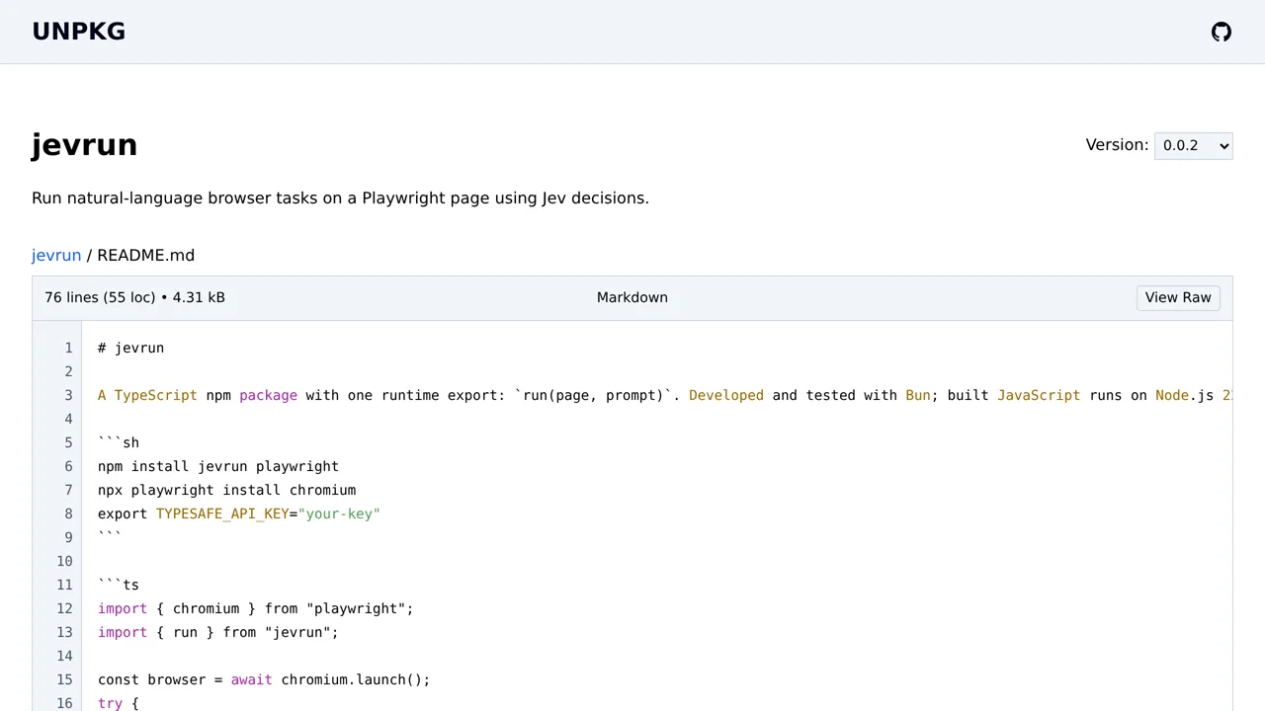Click the closing code fence on line 9

click(x=110, y=537)
